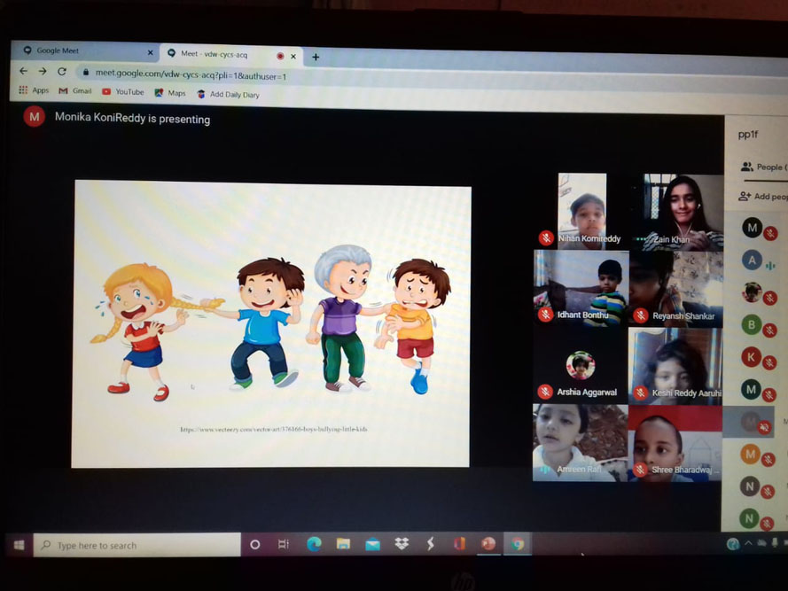
Task: Select red K participant avatar
Action: pos(752,357)
